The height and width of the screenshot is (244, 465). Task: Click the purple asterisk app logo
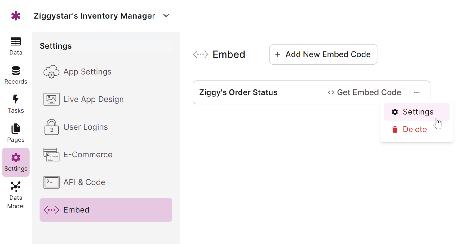pos(15,15)
